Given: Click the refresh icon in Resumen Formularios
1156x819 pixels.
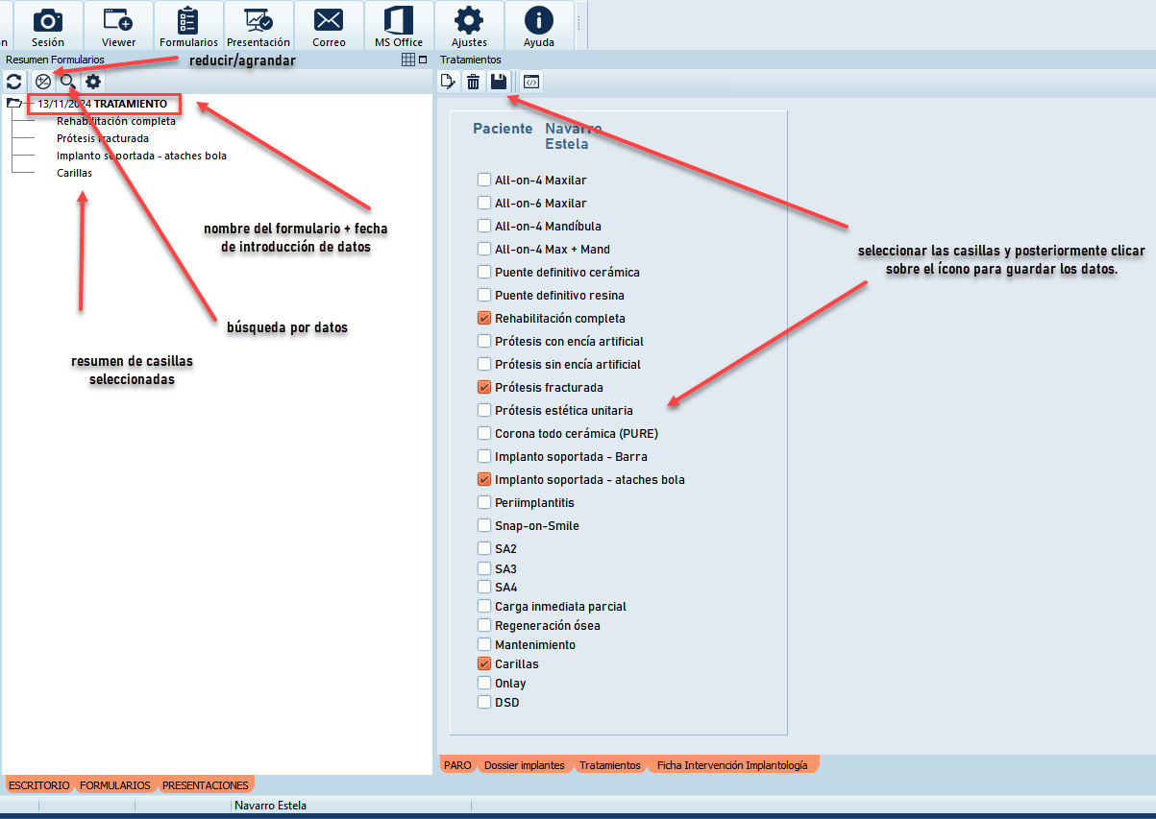Looking at the screenshot, I should click(14, 82).
